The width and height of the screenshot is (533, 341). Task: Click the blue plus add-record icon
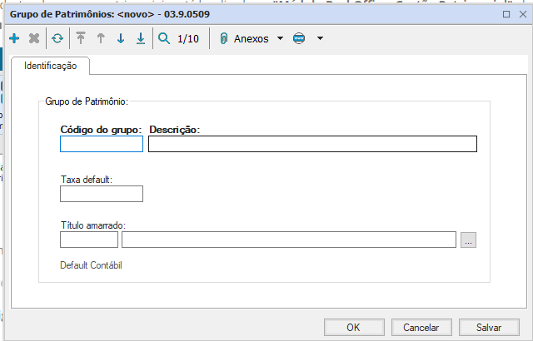[14, 38]
